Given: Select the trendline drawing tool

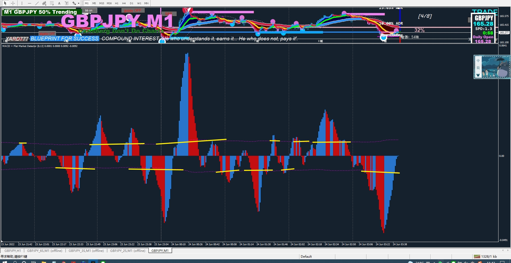Looking at the screenshot, I should 37,3.
